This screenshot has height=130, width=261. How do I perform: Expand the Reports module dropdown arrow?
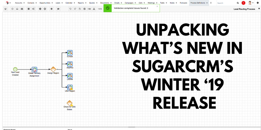pos(86,3)
